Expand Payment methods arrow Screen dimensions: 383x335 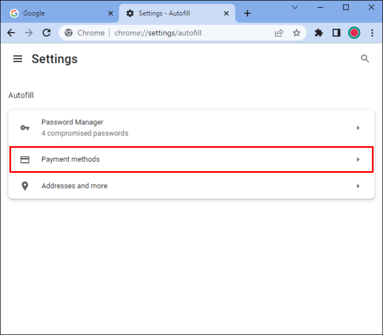pyautogui.click(x=358, y=159)
